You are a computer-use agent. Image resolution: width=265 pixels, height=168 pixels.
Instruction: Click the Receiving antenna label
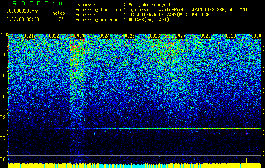pyautogui.click(x=97, y=20)
